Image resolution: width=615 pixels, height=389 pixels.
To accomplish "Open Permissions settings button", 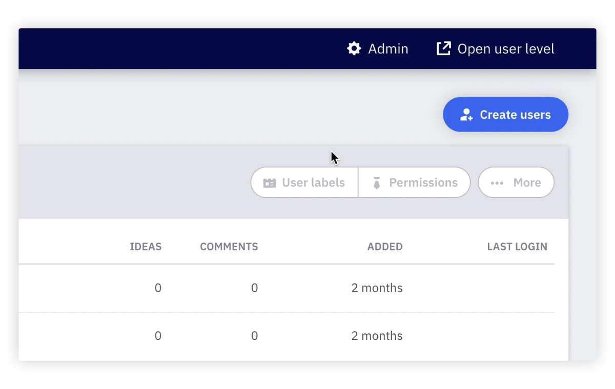I will tap(414, 182).
